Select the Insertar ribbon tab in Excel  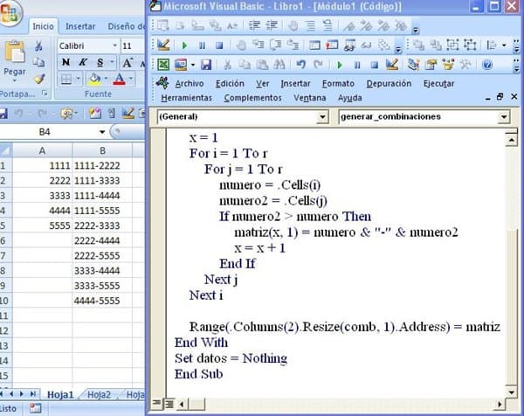click(80, 26)
